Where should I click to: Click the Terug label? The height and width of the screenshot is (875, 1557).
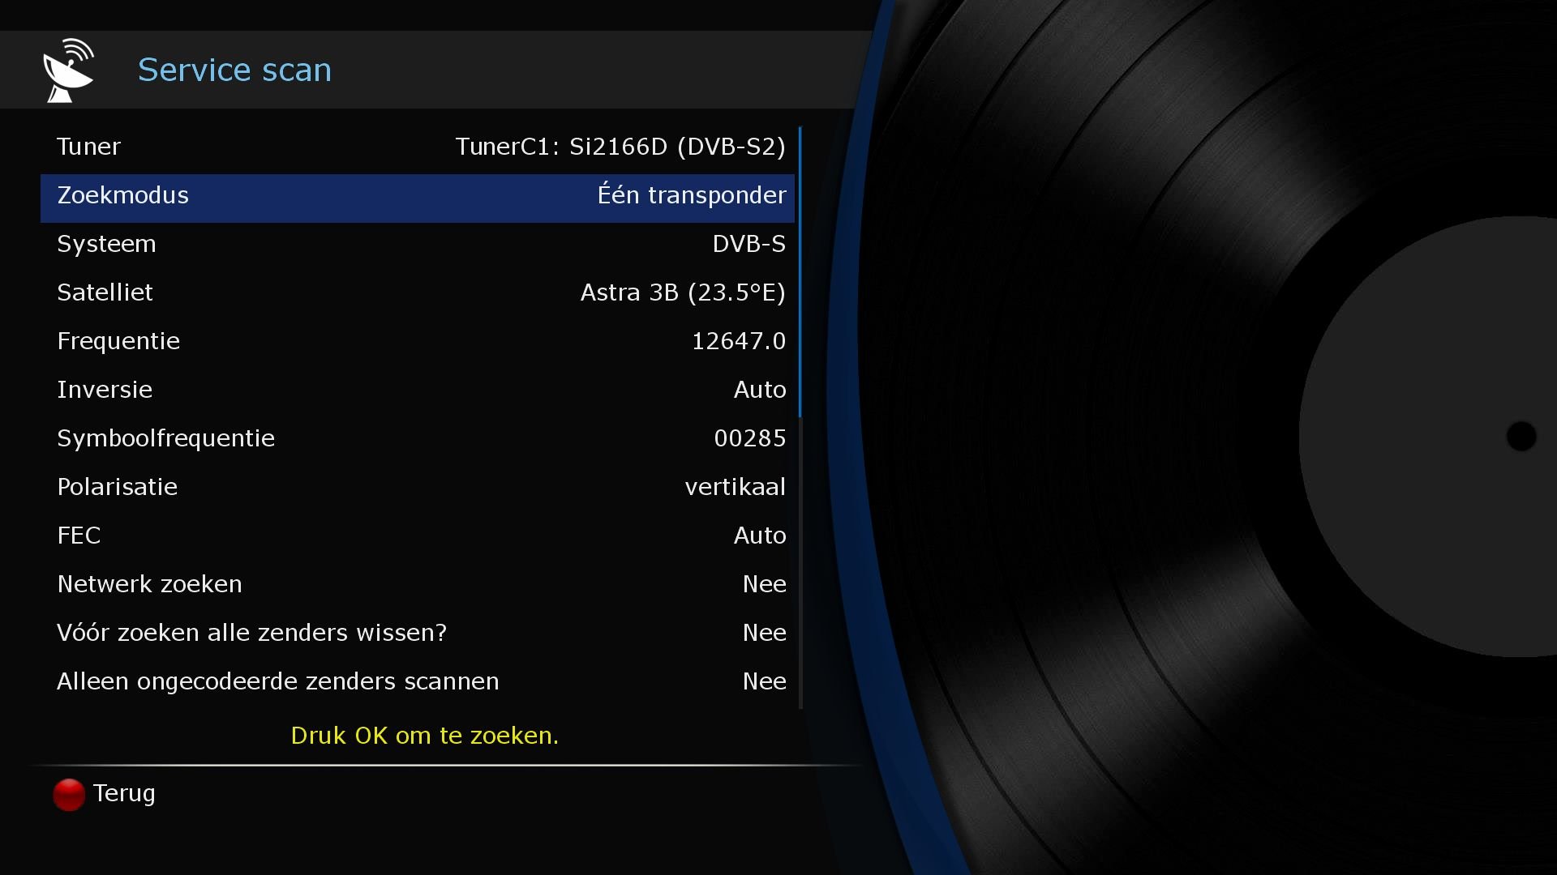click(123, 793)
